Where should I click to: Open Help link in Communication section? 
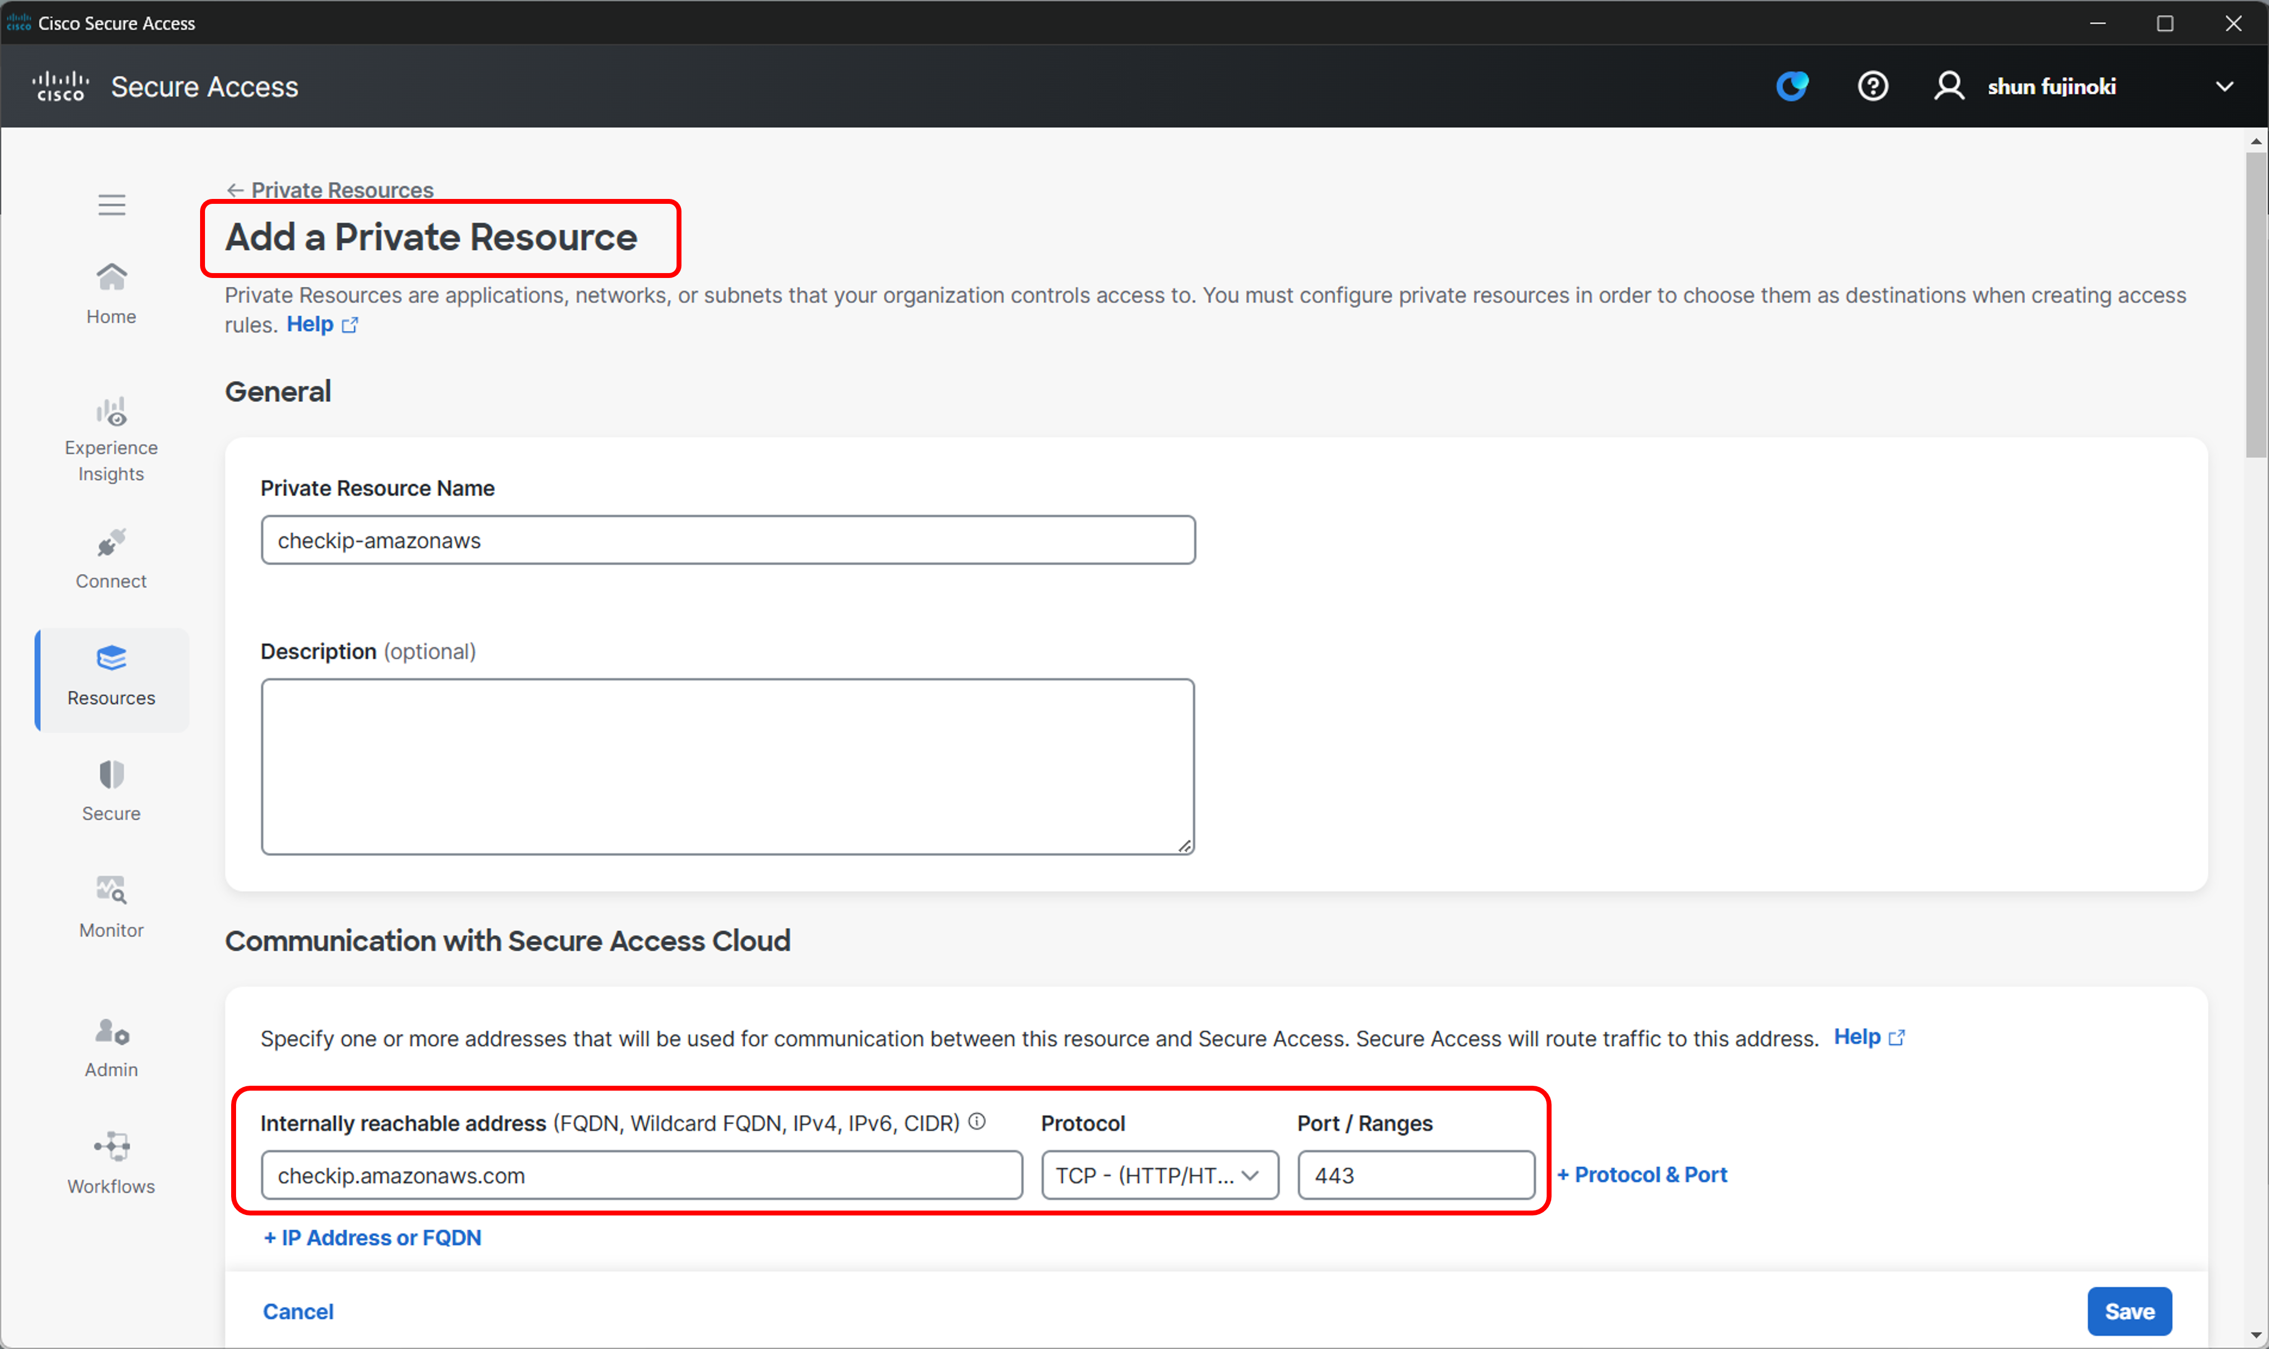click(1869, 1037)
